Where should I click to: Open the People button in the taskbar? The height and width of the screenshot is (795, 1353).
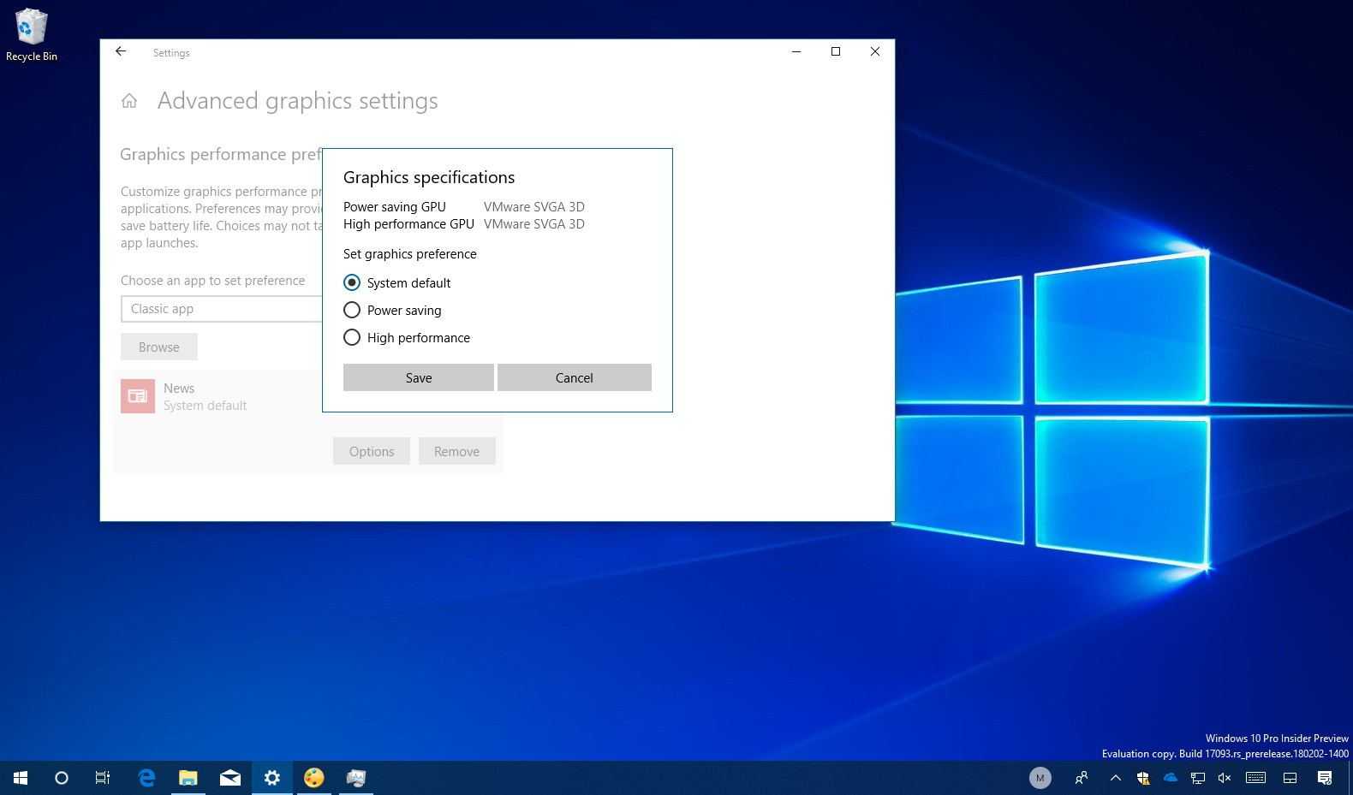coord(1082,778)
